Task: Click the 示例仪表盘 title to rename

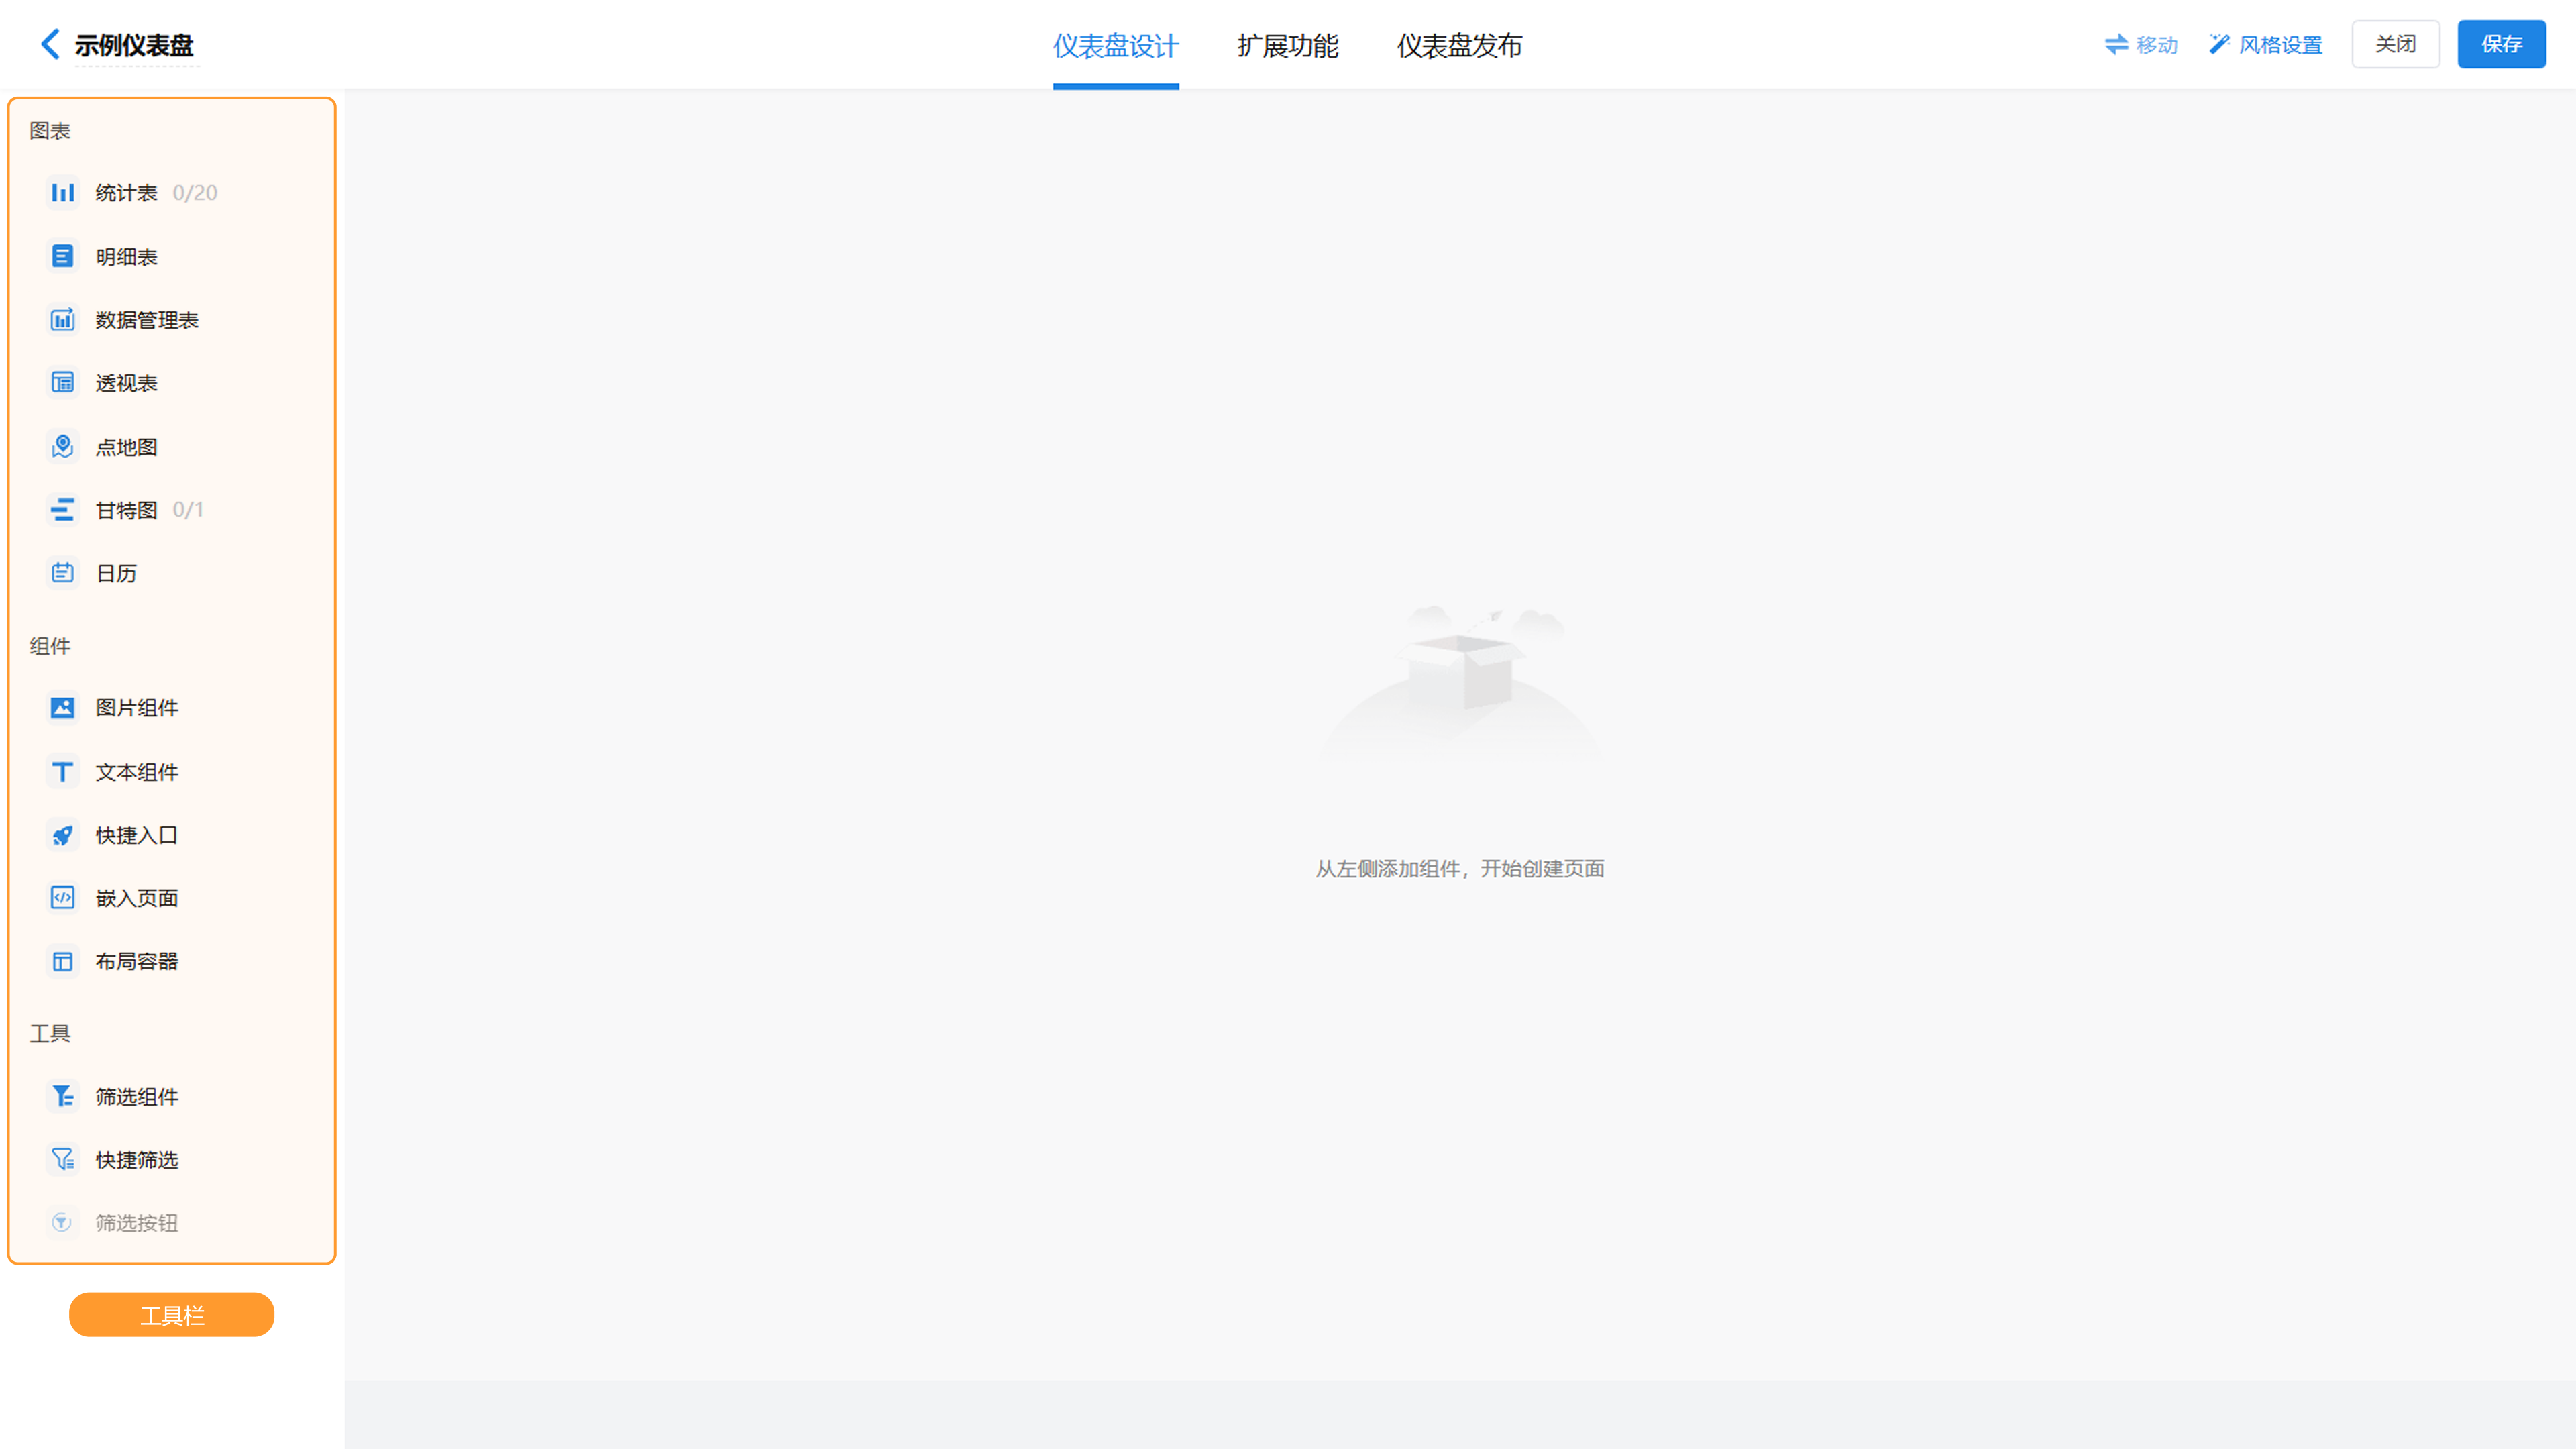Action: 134,45
